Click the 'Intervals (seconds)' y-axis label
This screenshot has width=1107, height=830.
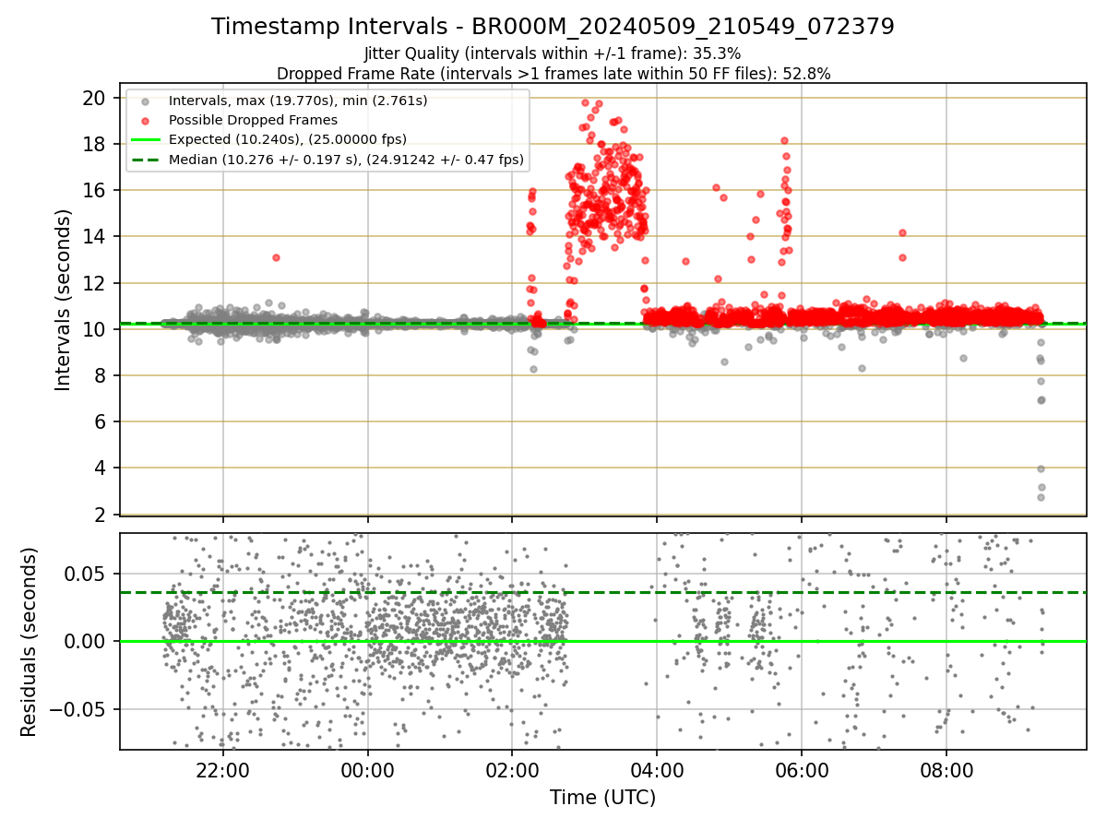(63, 300)
